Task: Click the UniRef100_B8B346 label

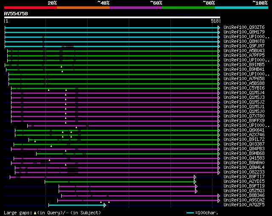Action: 244,196
